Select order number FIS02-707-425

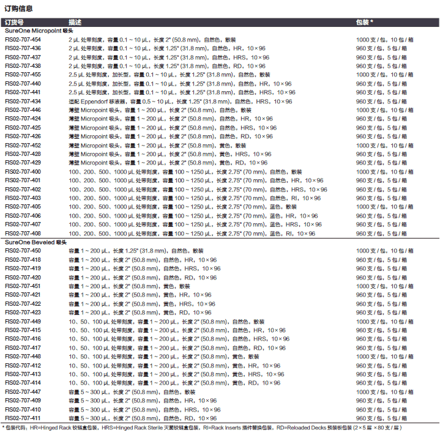(x=23, y=128)
